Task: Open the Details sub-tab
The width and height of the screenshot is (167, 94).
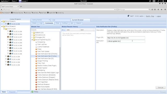Action: pos(34,23)
